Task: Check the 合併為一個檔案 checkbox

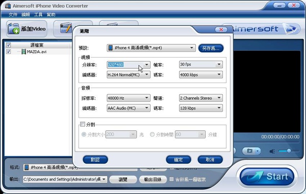Action: (x=171, y=179)
